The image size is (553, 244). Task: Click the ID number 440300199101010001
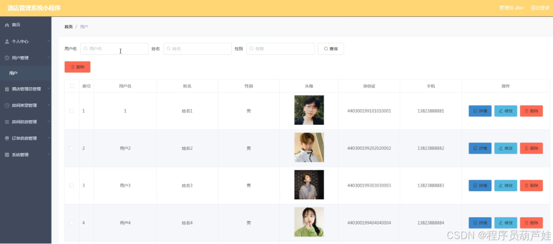369,111
